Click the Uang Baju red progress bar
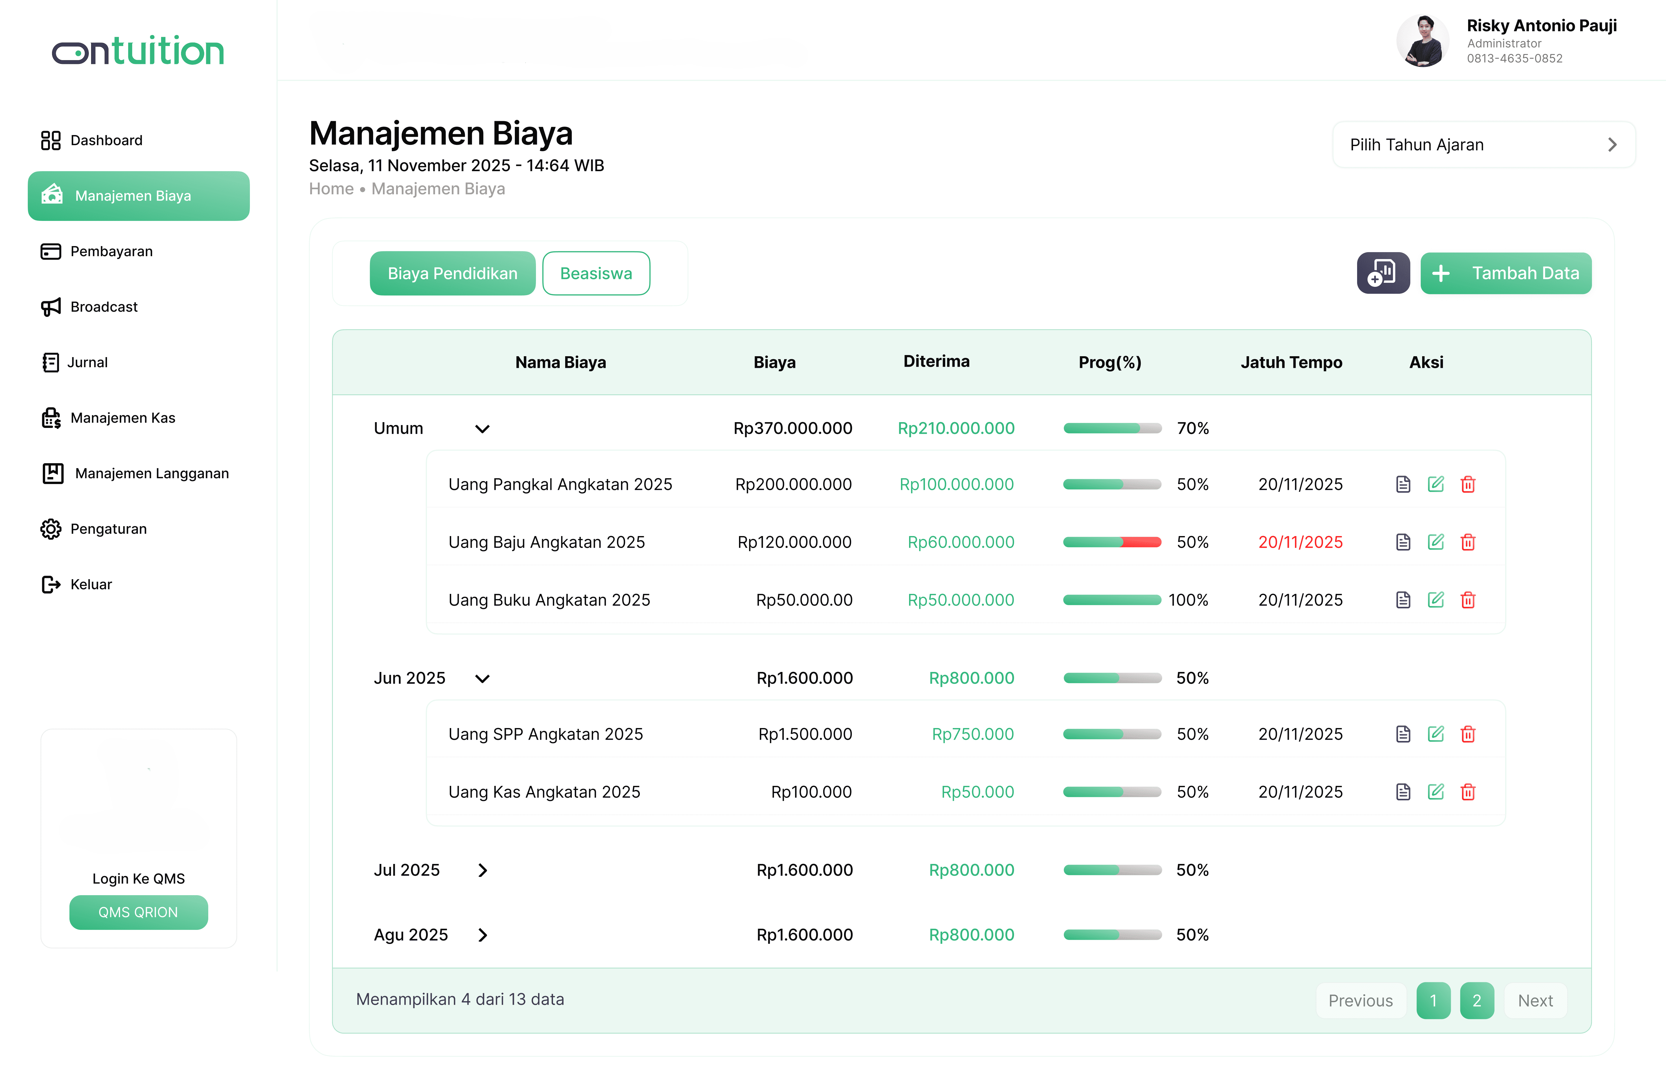Screen dimensions: 1666x1086 1141,542
